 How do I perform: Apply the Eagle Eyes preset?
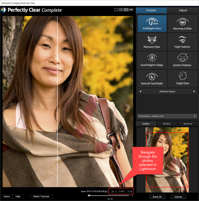182,79
